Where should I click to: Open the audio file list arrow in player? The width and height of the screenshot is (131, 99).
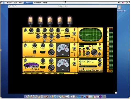[96, 59]
